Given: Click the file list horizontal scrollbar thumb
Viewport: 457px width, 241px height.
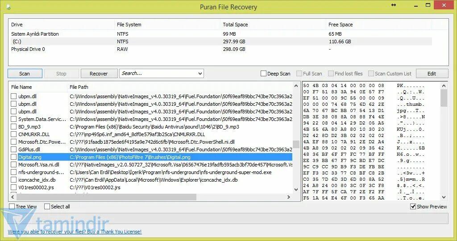Looking at the screenshot, I should [x=106, y=197].
